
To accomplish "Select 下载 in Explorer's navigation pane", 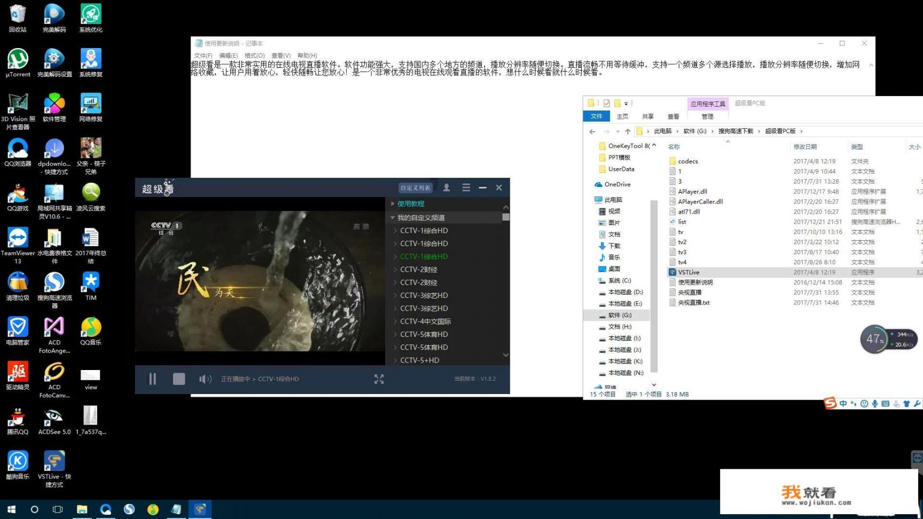I will [x=614, y=246].
